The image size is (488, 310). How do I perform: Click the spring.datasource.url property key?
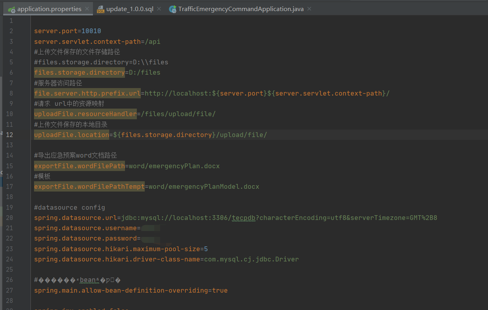tap(76, 218)
